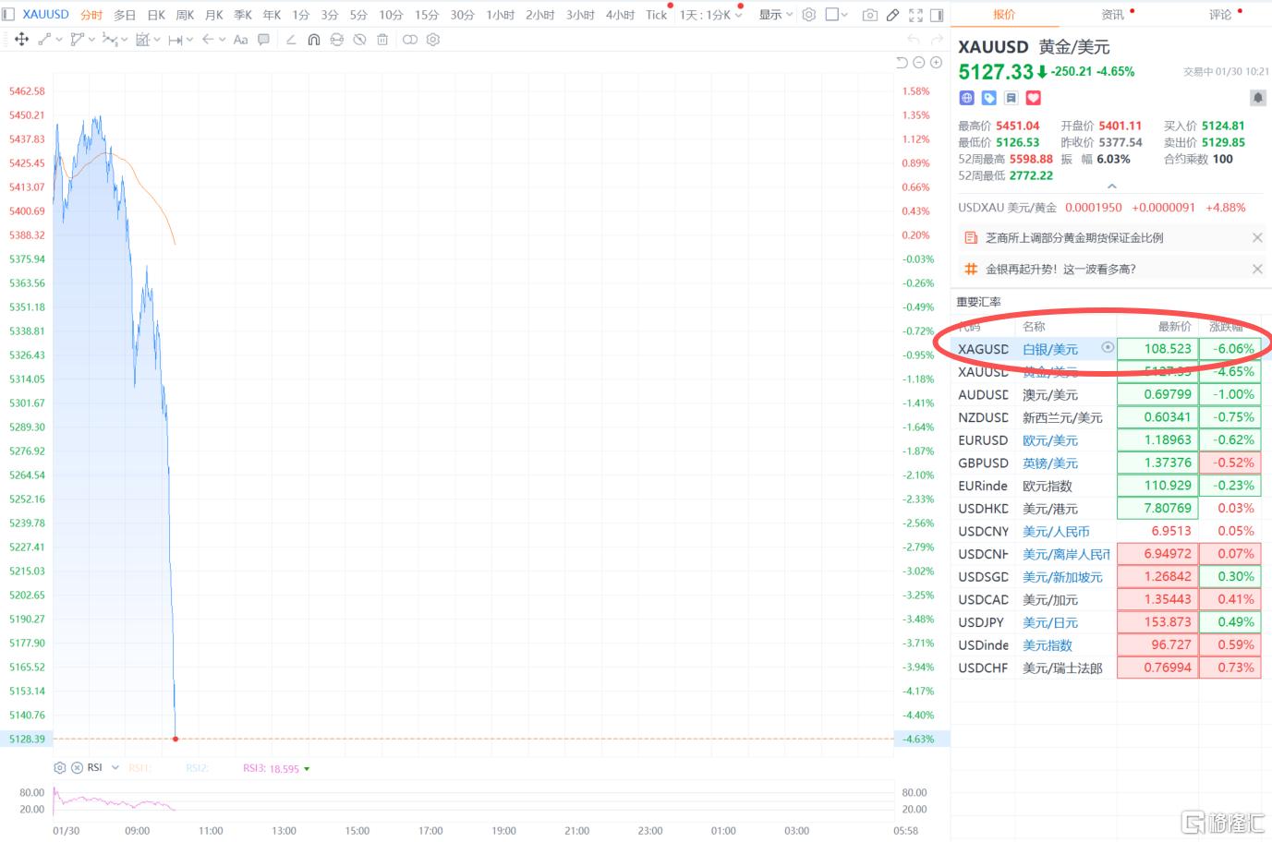Viewport: 1272px width, 842px height.
Task: Take a chart snapshot with camera icon
Action: (869, 15)
